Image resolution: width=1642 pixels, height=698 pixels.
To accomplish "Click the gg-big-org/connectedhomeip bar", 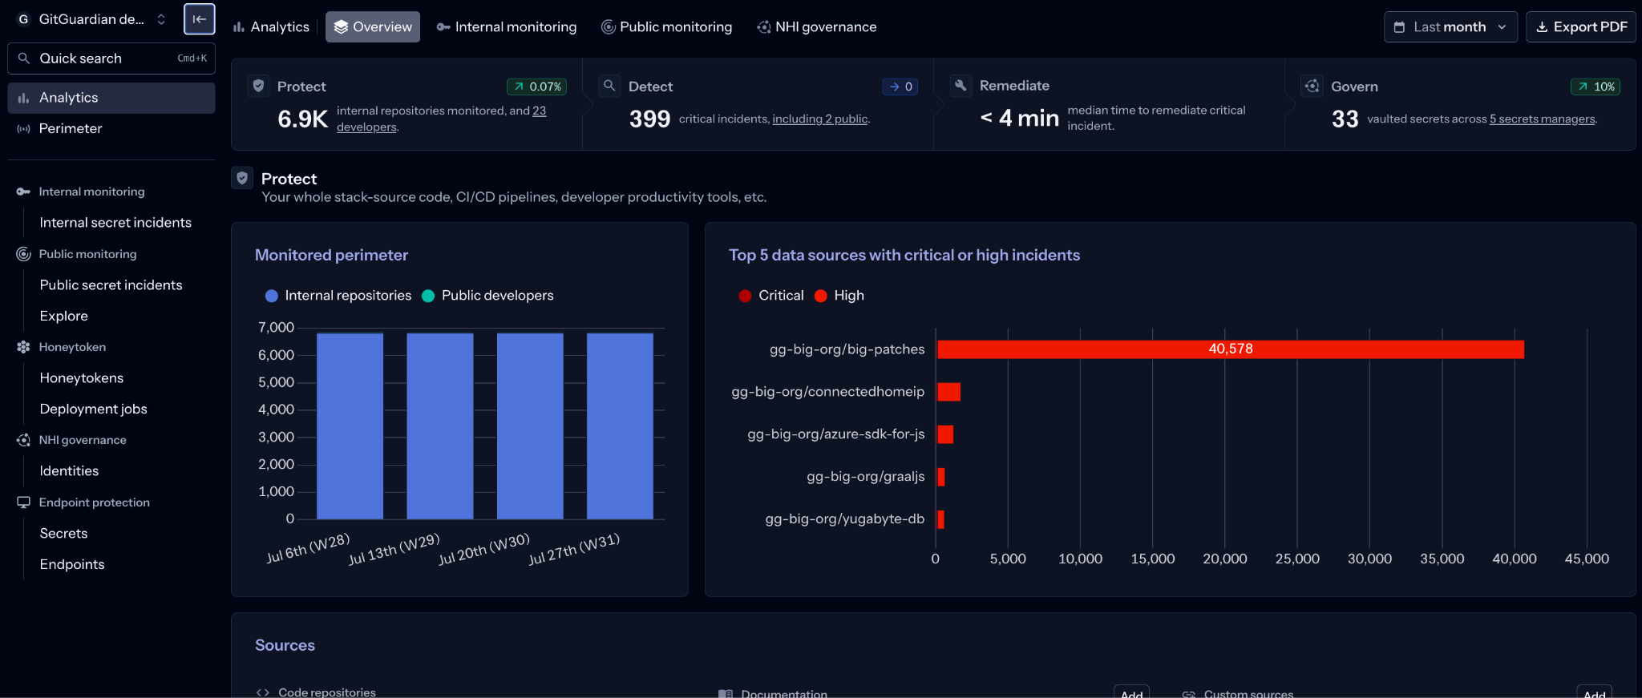I will point(948,392).
